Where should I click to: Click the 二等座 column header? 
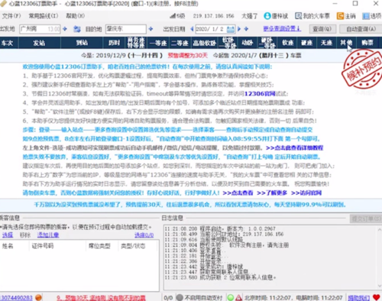point(180,43)
